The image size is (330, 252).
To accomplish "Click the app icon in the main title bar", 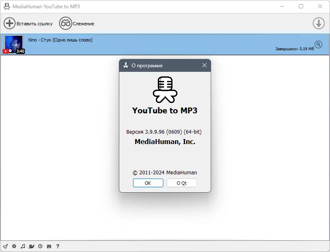I will pyautogui.click(x=7, y=7).
